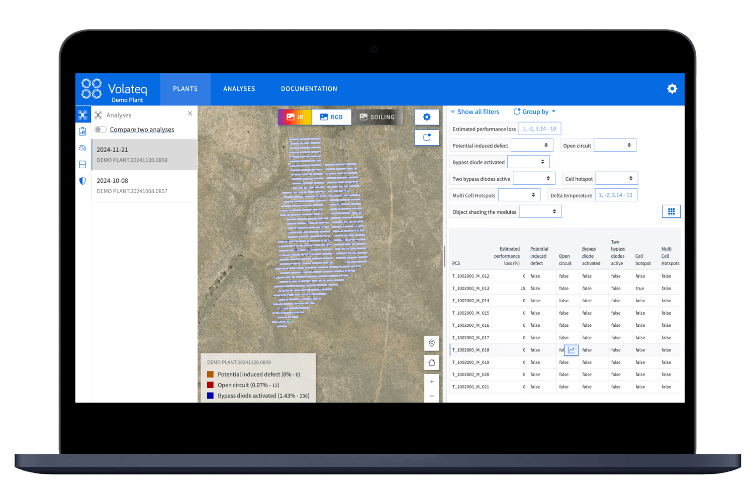Open the Potential induced defect filter dropdown

point(532,145)
